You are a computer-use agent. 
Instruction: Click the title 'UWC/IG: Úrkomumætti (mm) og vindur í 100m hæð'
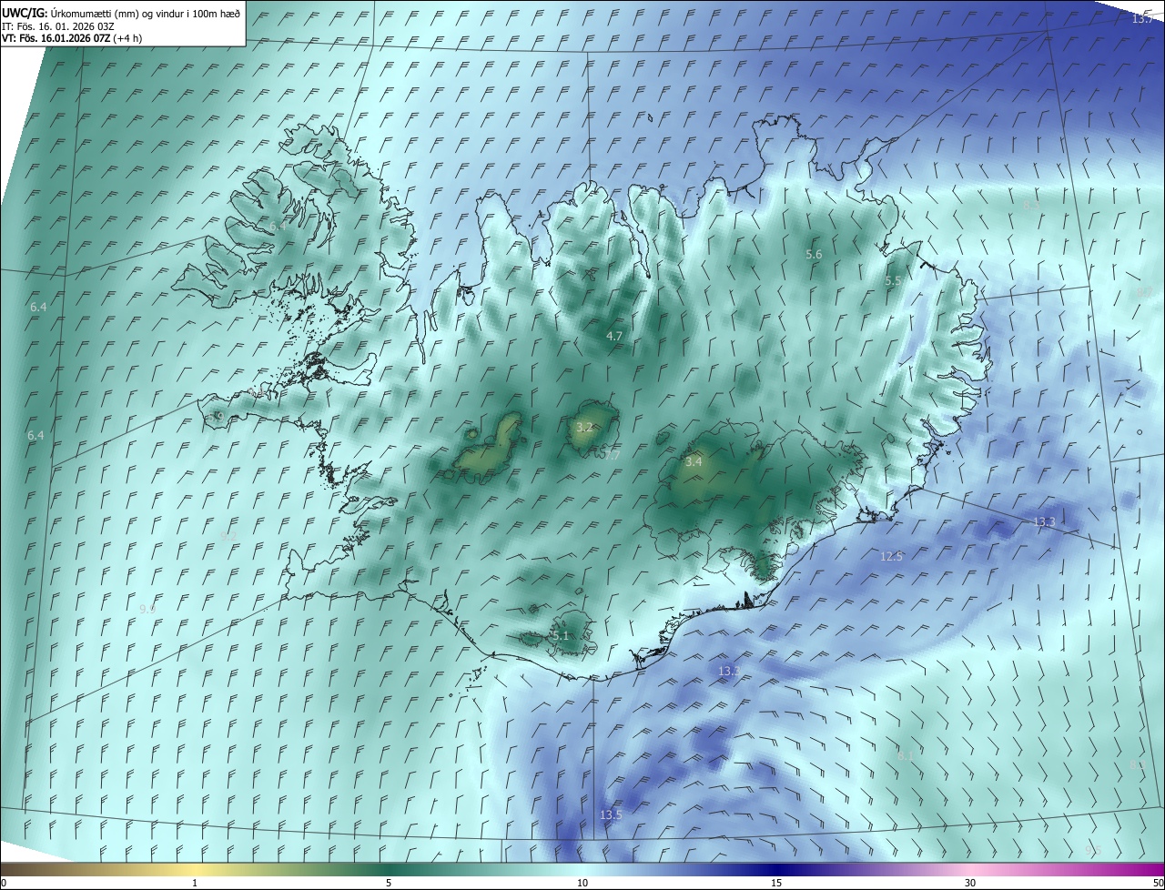click(121, 13)
